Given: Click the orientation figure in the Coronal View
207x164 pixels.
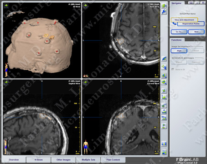Looking at the screenshot, I should (86, 147).
